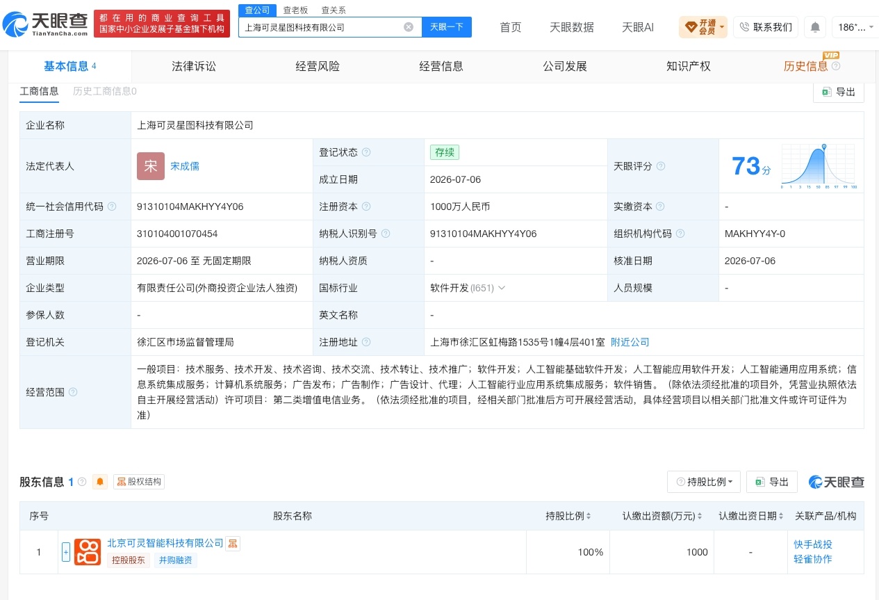The image size is (879, 600).
Task: Click the diamond VIP member icon
Action: (691, 27)
